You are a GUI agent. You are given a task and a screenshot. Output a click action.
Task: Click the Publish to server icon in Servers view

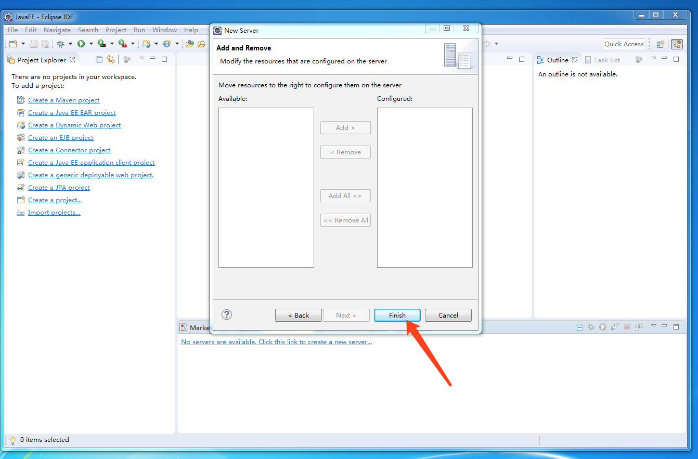(639, 327)
